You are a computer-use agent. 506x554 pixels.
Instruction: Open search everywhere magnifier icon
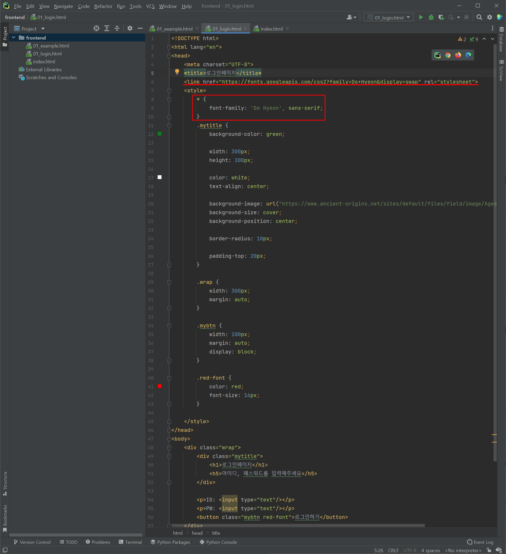[479, 17]
